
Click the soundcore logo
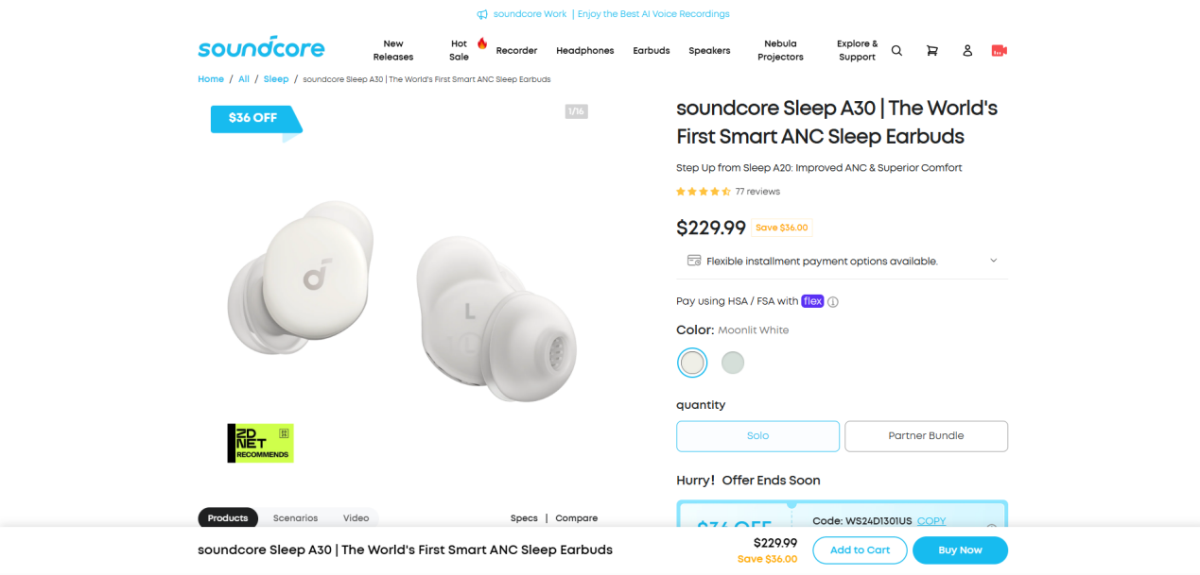point(261,48)
